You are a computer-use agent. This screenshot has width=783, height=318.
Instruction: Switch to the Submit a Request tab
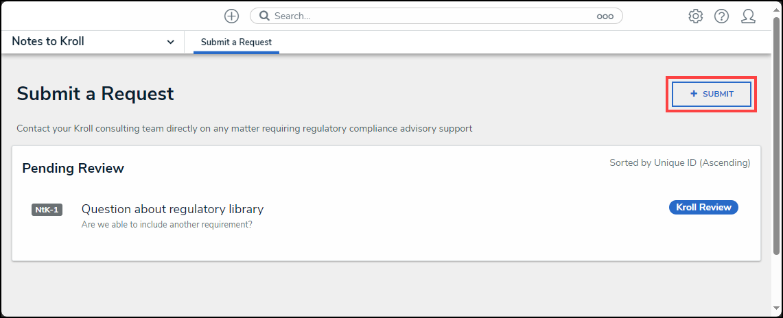(236, 42)
